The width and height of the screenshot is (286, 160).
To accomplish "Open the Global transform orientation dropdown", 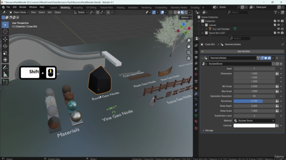I will pos(81,12).
